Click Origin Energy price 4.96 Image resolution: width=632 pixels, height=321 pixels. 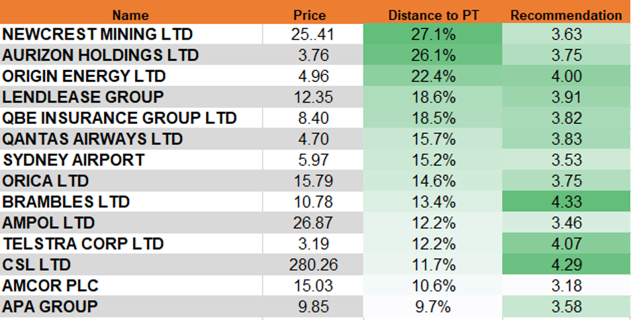(313, 76)
